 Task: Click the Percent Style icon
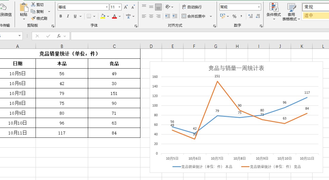234,16
